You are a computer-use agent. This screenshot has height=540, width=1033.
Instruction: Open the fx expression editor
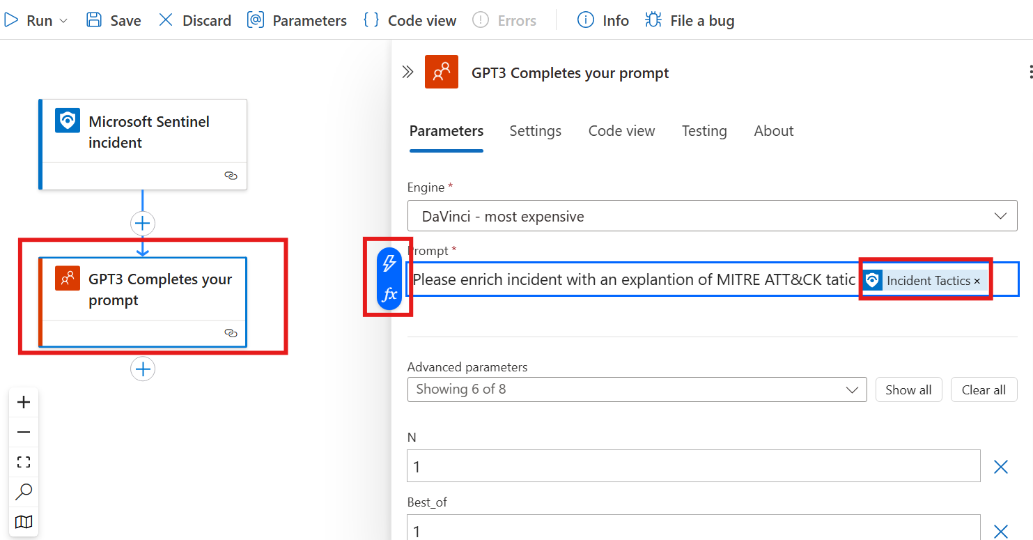tap(390, 295)
